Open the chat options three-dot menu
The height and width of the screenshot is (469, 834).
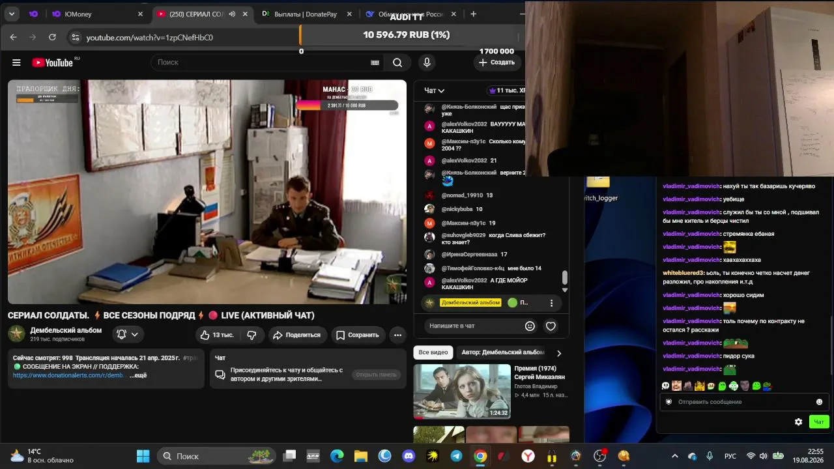[551, 303]
